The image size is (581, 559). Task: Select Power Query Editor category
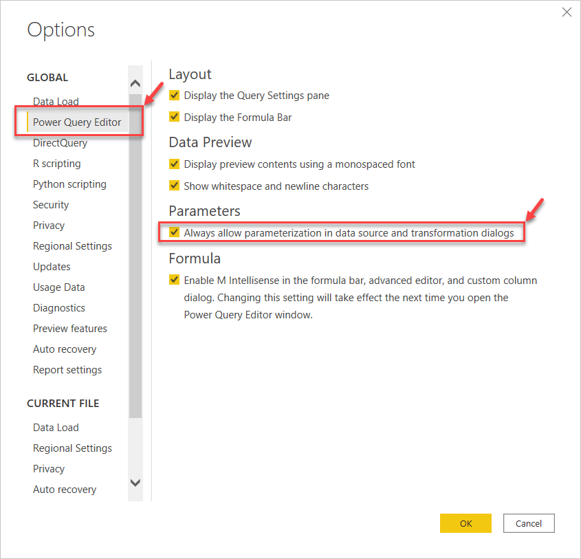[77, 122]
